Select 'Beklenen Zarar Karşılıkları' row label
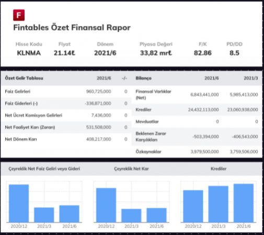This screenshot has height=235, width=264. point(151,137)
